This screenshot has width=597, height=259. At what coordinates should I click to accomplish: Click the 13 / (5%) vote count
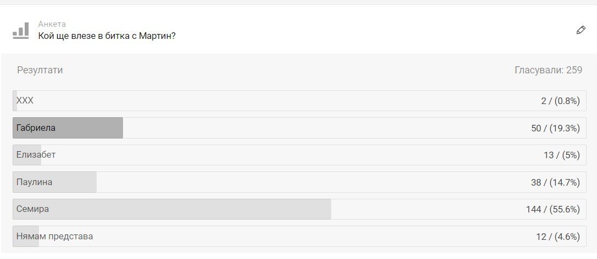point(562,155)
